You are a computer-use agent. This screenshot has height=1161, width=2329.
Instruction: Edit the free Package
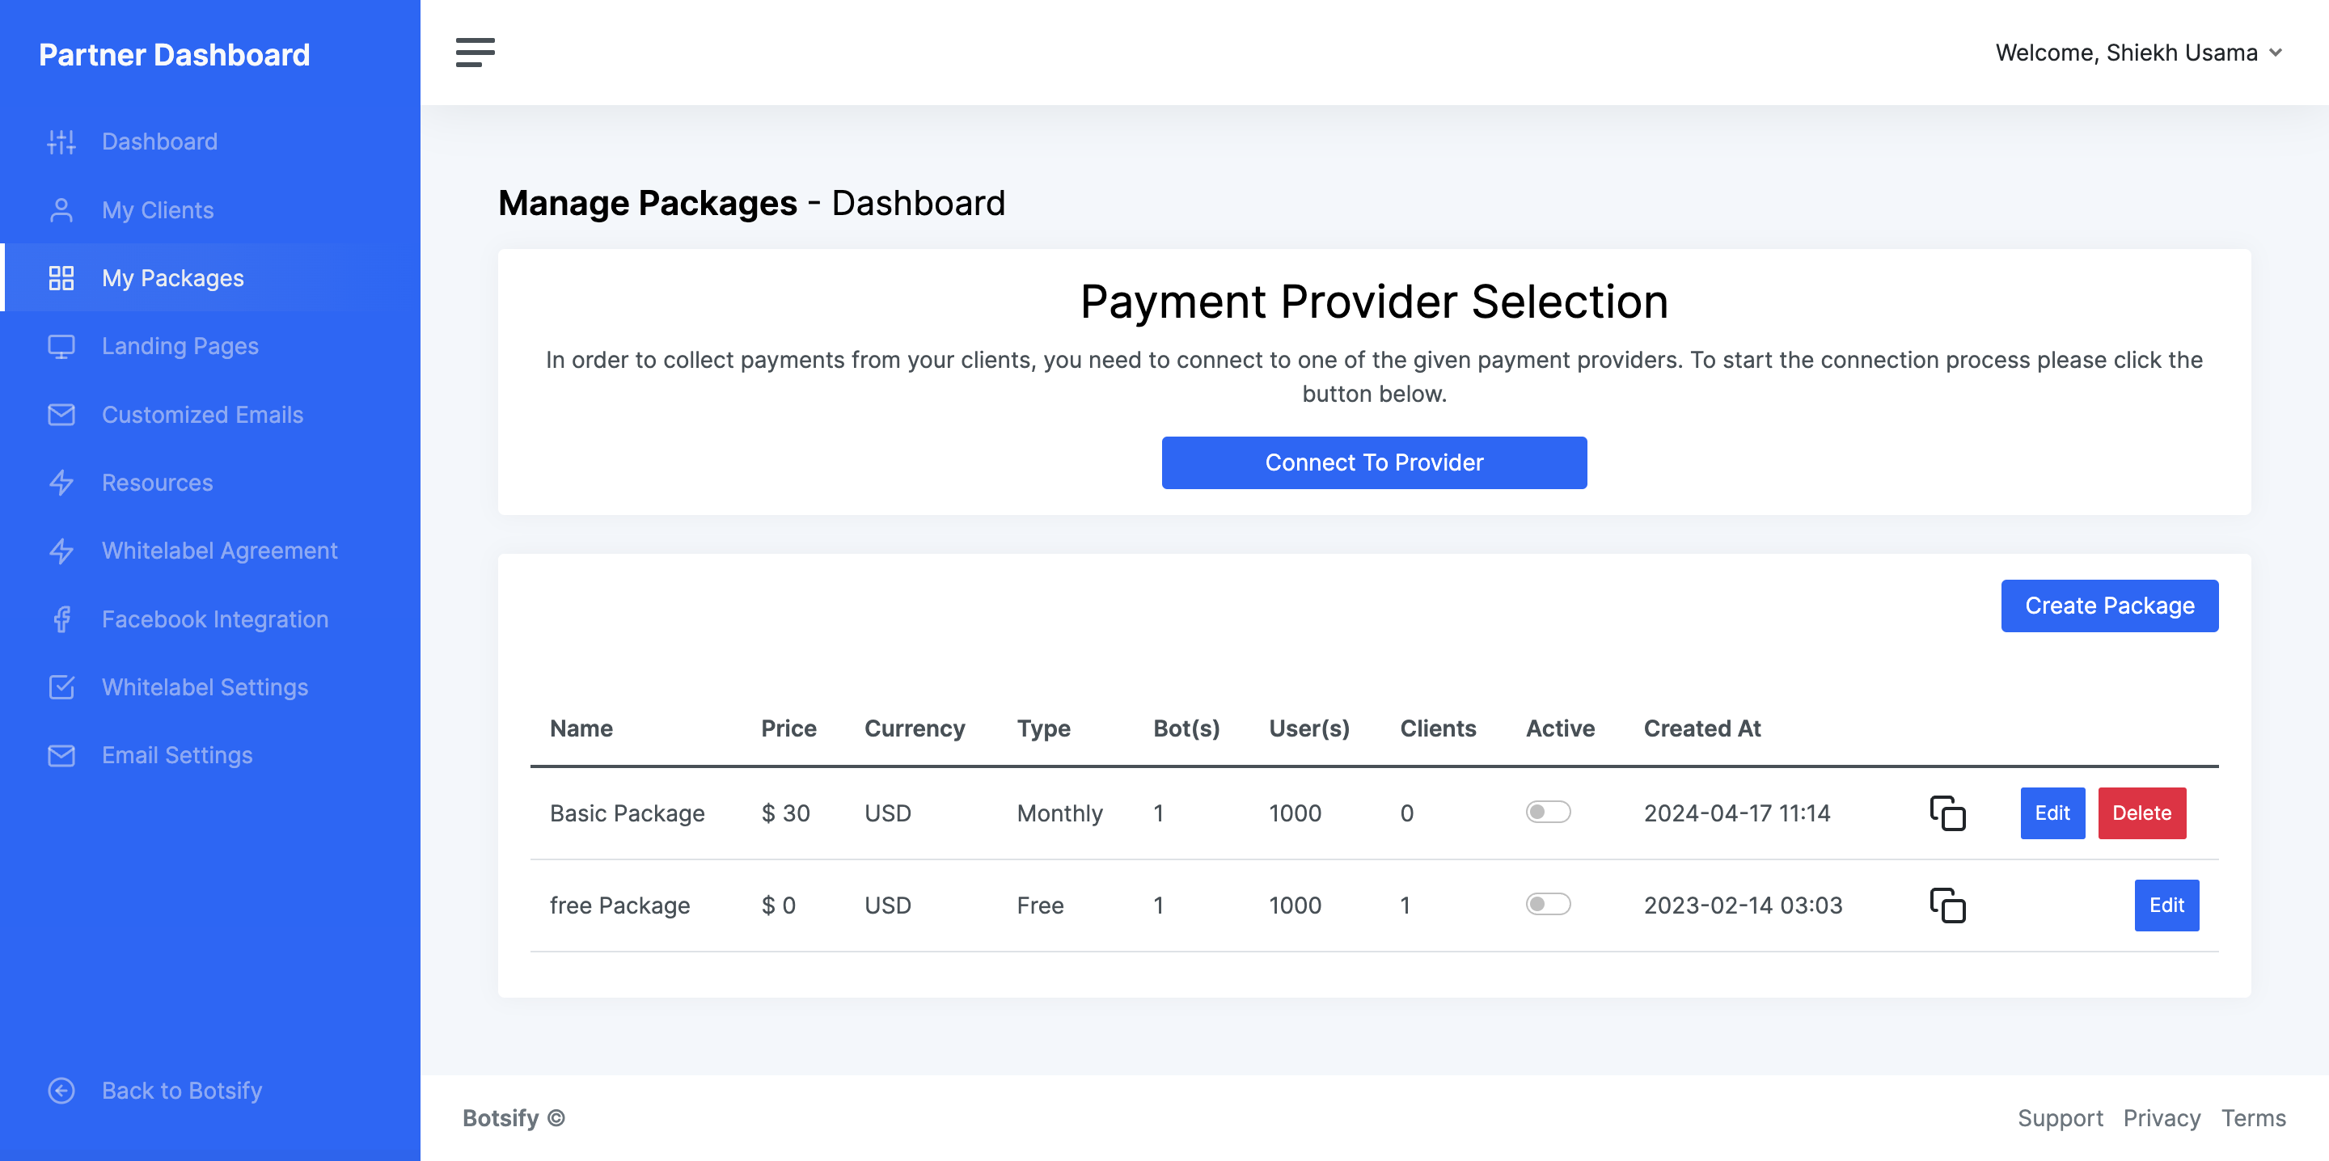pyautogui.click(x=2166, y=905)
